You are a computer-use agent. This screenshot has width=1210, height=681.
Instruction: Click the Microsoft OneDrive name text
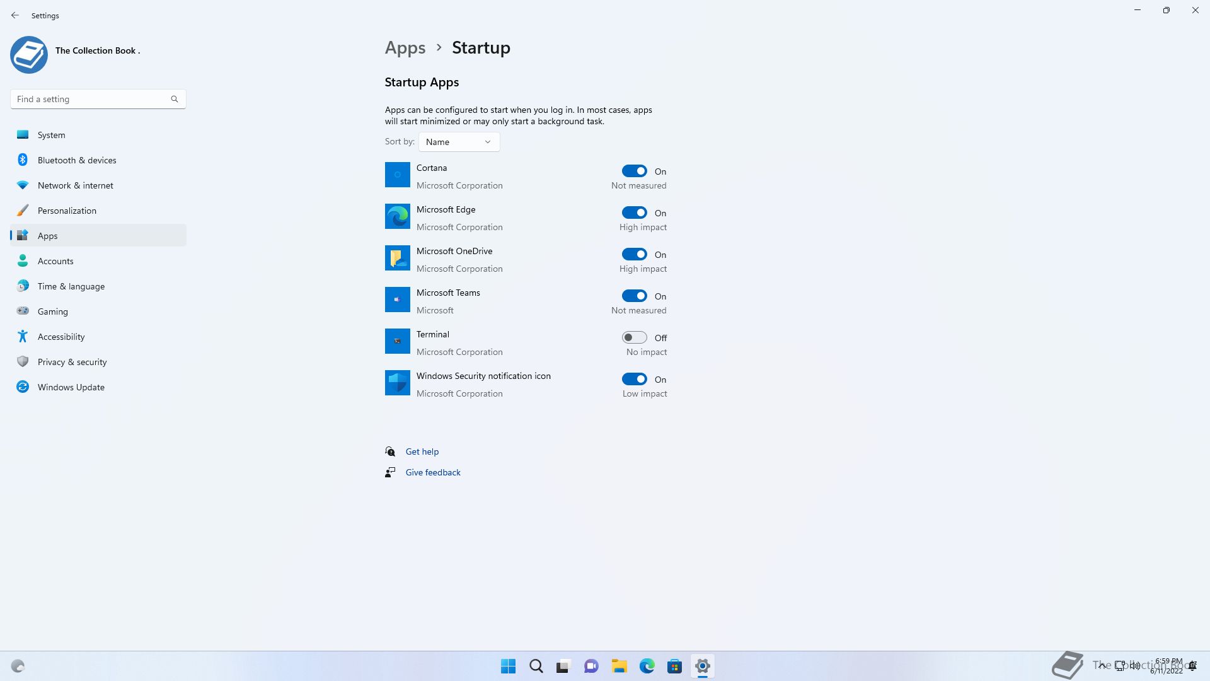coord(454,251)
